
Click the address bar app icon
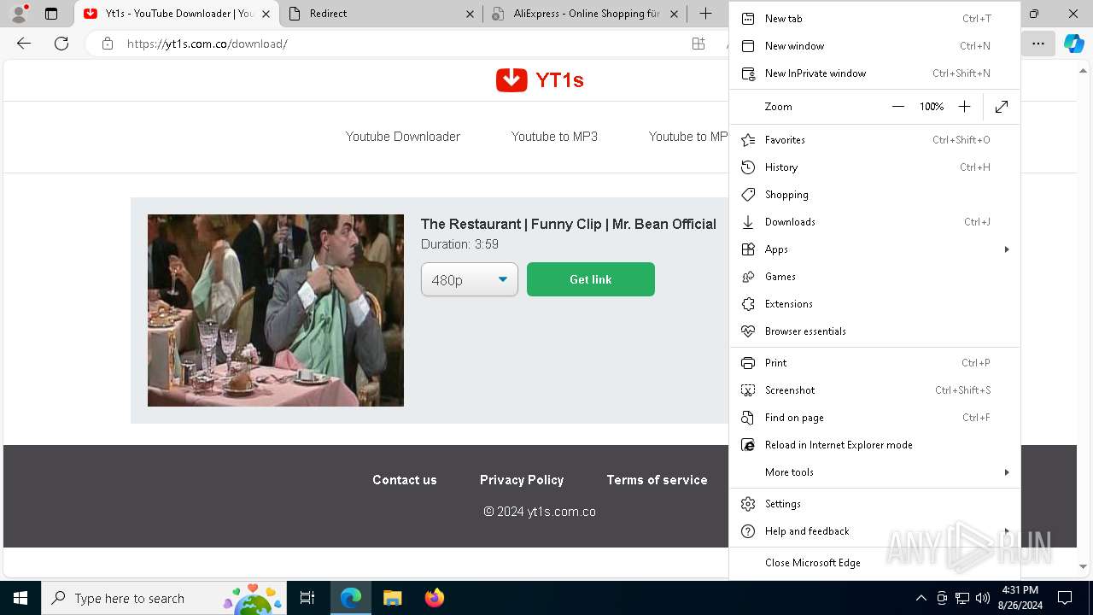(698, 44)
